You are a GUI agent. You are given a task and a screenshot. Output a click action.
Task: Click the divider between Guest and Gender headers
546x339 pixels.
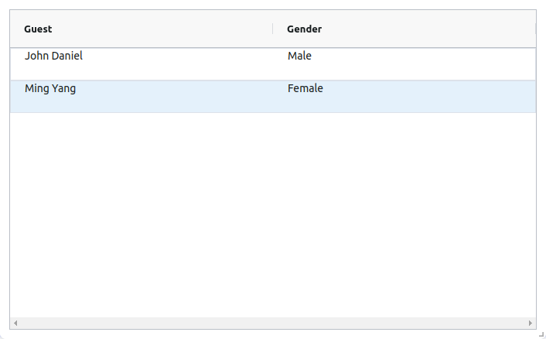(273, 29)
